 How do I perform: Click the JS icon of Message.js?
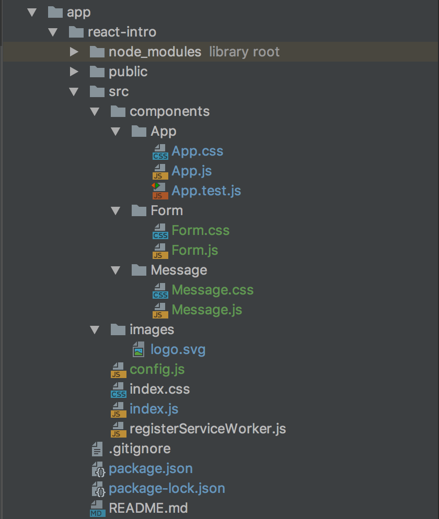point(160,311)
